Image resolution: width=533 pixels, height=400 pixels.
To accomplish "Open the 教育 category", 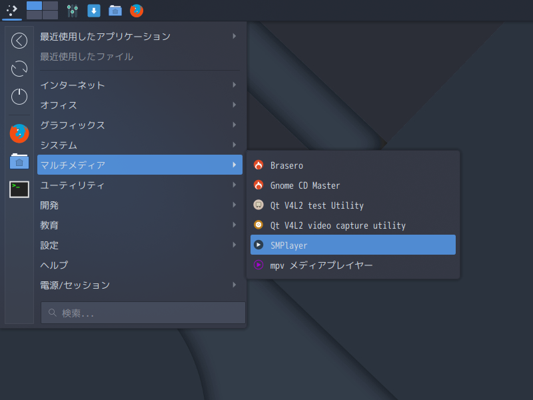I will pos(140,225).
